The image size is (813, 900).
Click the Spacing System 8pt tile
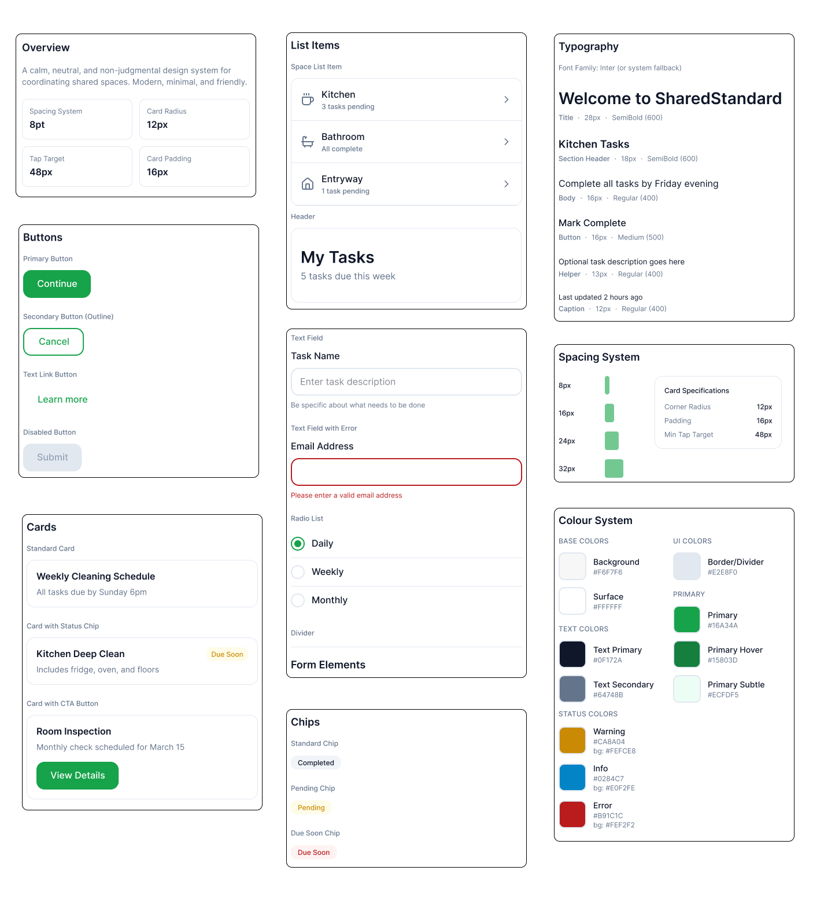pos(77,119)
